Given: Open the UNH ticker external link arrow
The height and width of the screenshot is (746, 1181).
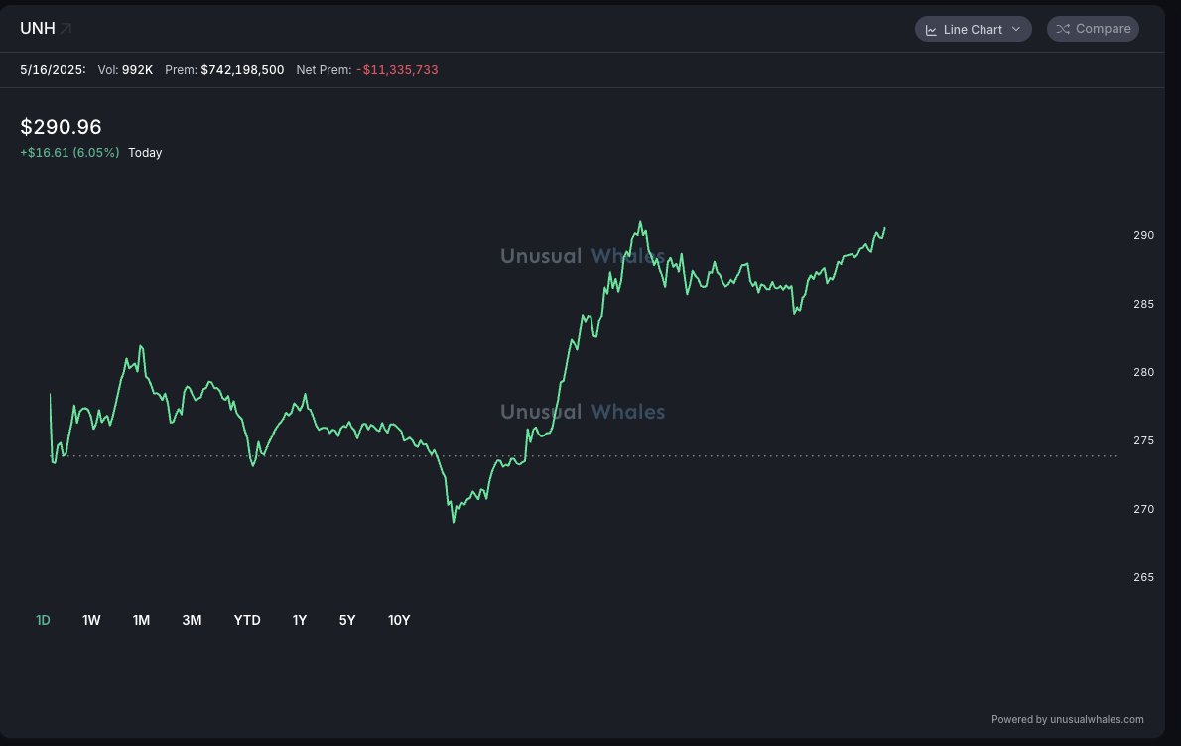Looking at the screenshot, I should [66, 29].
